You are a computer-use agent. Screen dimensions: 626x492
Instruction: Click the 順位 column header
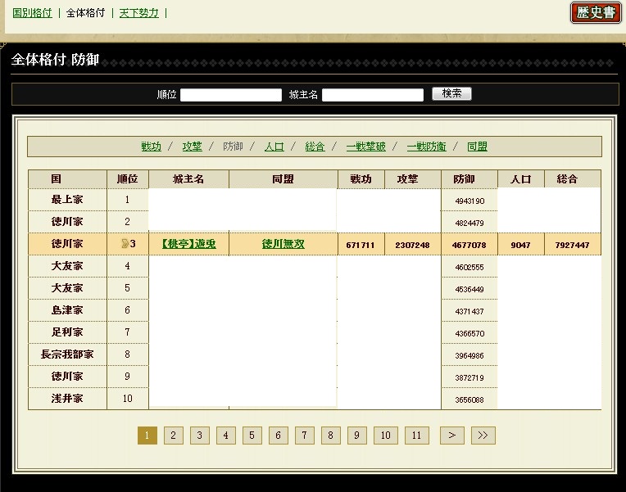point(128,179)
